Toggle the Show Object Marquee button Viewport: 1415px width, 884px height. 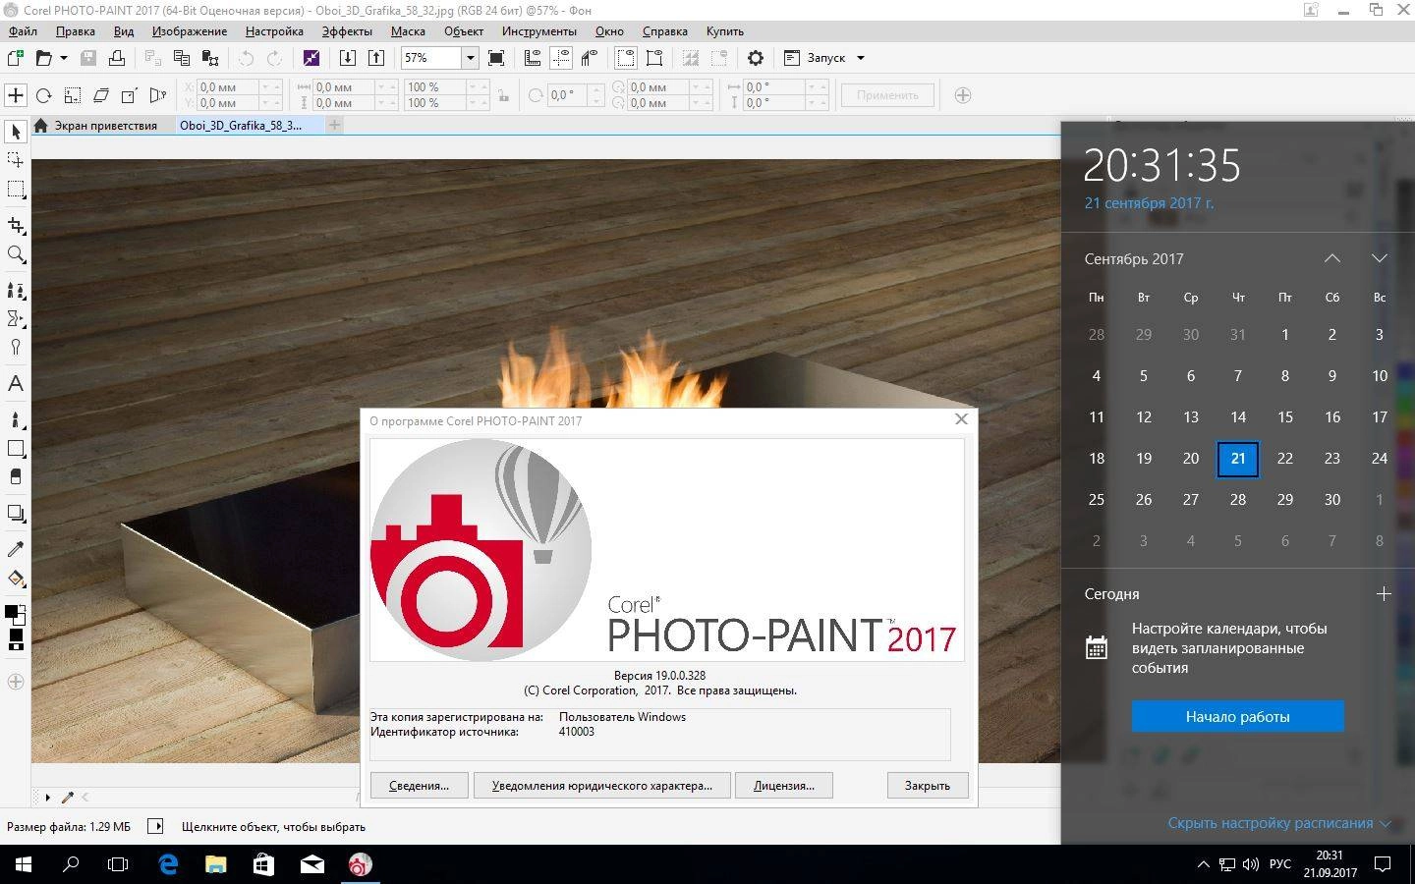click(x=653, y=58)
